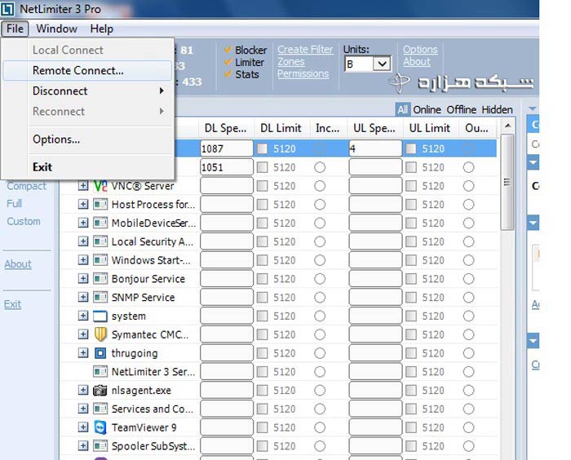
Task: Expand the TeamViewer 9 node
Action: 83,427
